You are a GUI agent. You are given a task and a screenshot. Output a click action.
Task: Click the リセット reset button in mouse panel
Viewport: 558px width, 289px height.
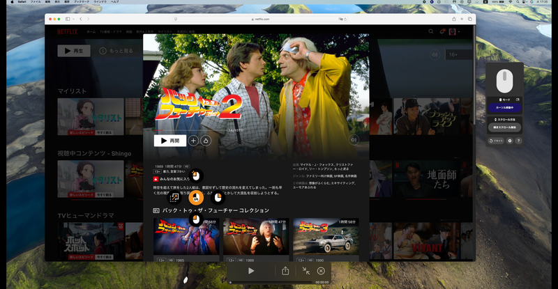click(x=496, y=141)
